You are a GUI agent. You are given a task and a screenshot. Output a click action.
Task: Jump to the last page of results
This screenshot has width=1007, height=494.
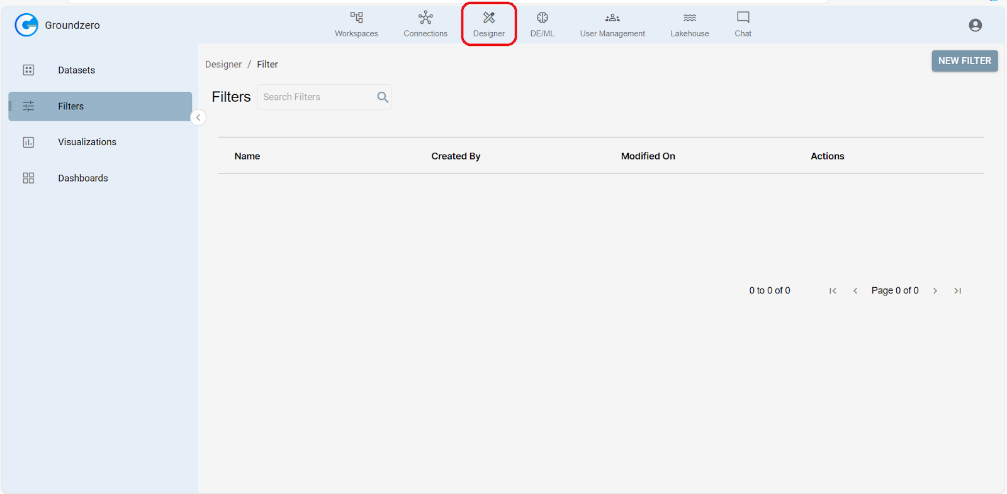(957, 291)
